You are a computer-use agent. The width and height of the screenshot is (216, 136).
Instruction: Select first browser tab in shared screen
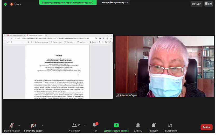pos(16,35)
